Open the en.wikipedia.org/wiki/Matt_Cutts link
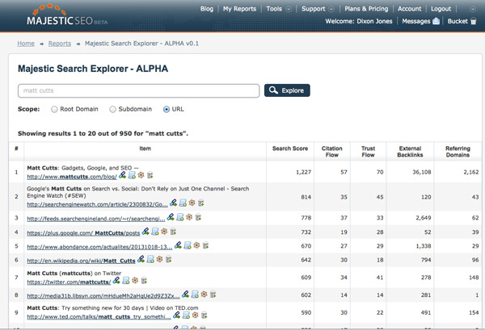The image size is (485, 330). (x=81, y=261)
